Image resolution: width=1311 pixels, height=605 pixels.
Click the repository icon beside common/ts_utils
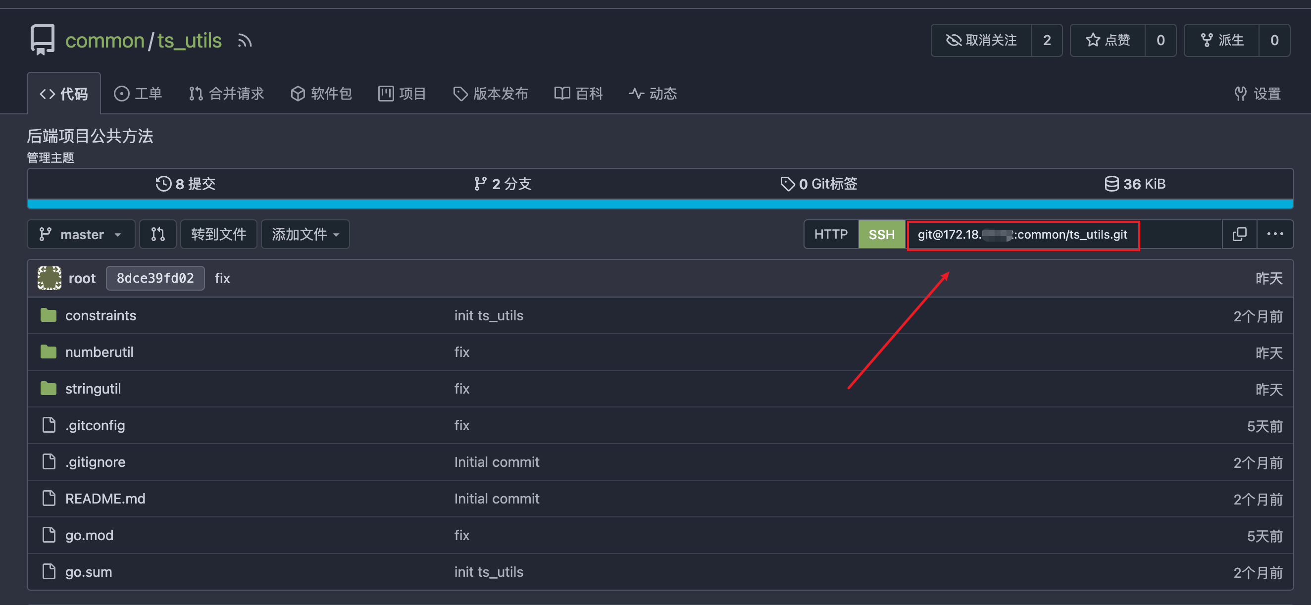point(42,40)
